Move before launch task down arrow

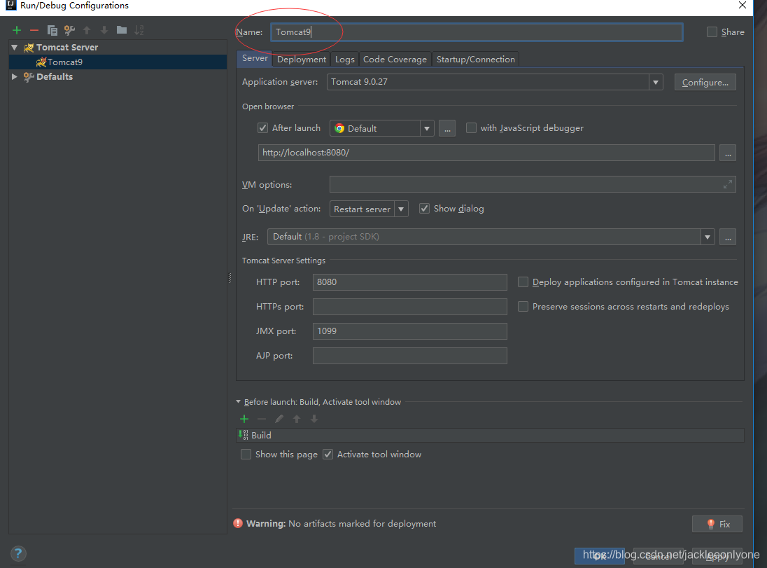point(314,419)
